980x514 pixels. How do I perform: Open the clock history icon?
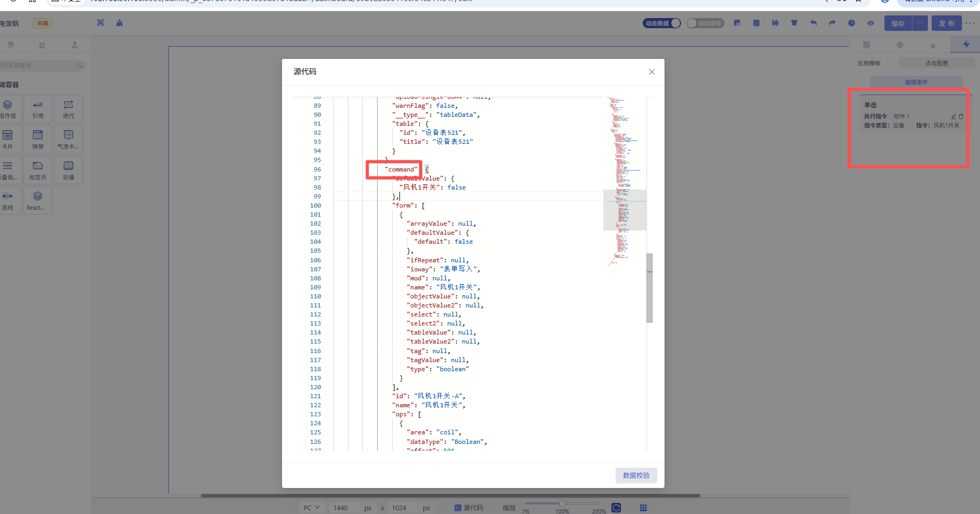[851, 23]
